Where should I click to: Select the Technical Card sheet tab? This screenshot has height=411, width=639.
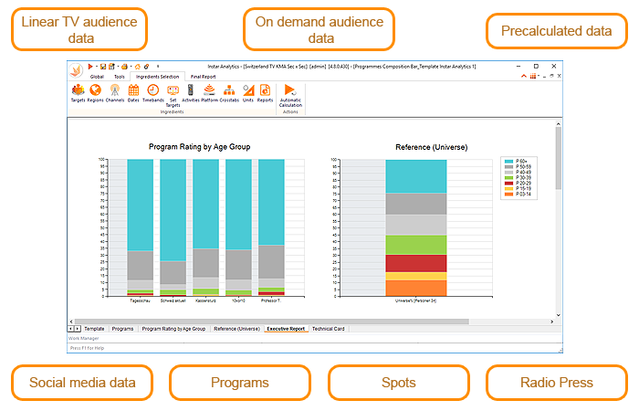(329, 328)
